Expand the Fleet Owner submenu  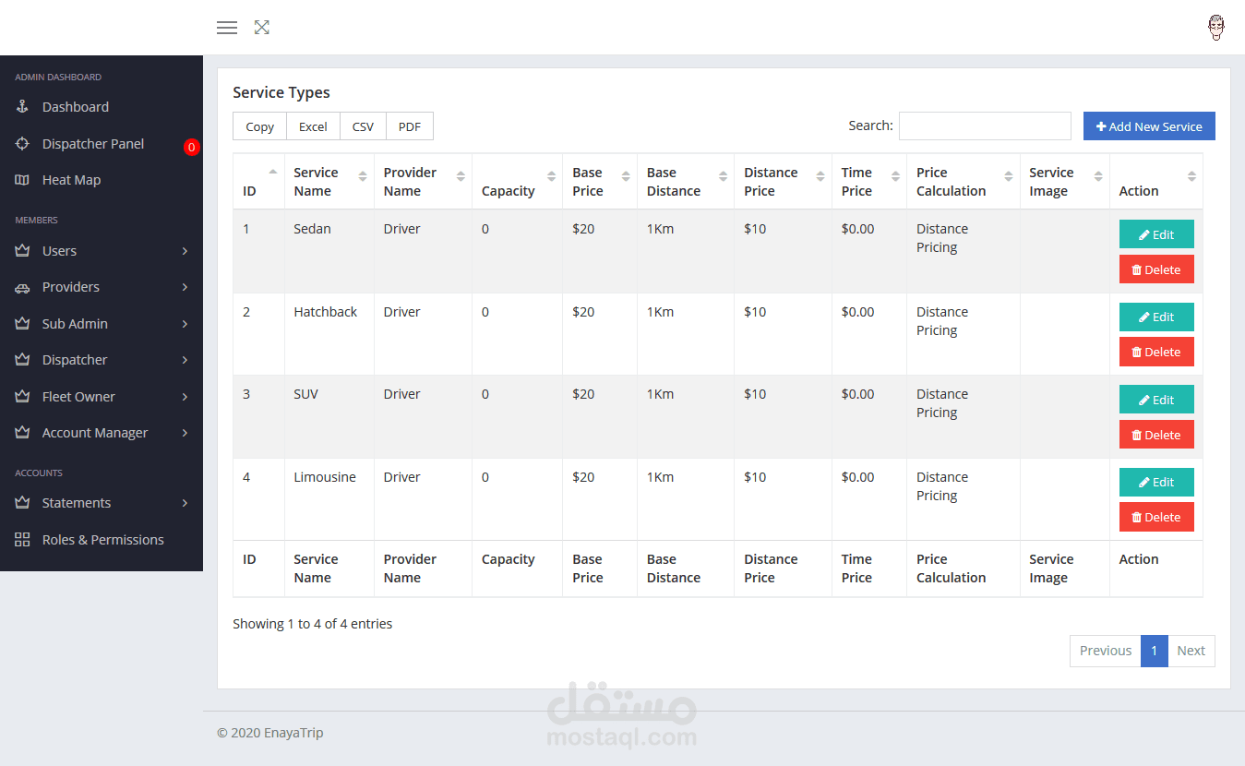coord(185,397)
